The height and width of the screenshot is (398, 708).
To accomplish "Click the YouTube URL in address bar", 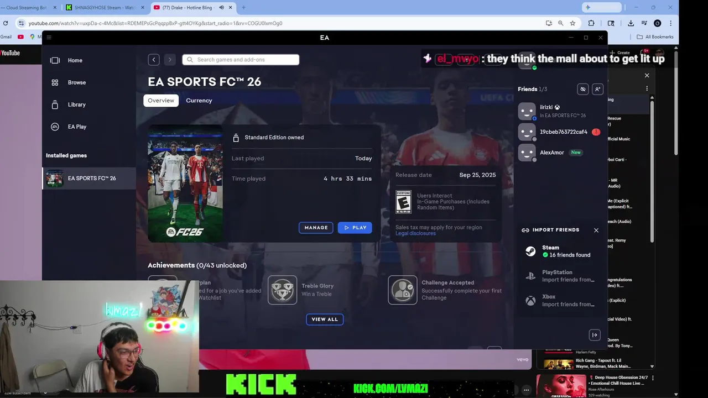I will pos(155,23).
